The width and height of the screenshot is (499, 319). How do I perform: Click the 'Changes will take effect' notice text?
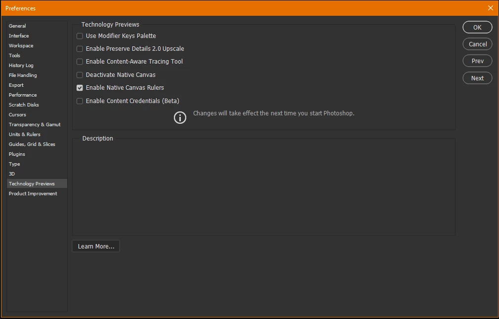pyautogui.click(x=274, y=113)
